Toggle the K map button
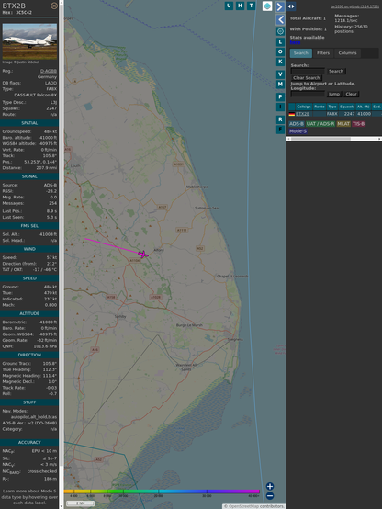Screen dimensions: 382x509 (280, 62)
